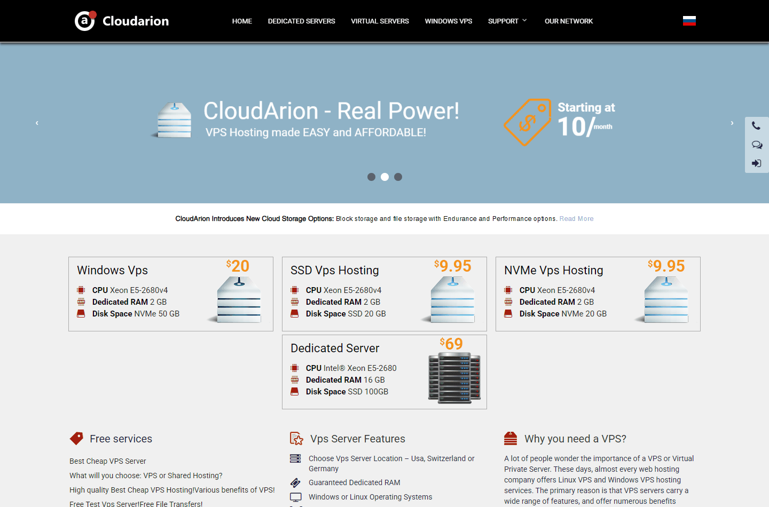Click 'Why you need a VPS?' heading

tap(575, 439)
